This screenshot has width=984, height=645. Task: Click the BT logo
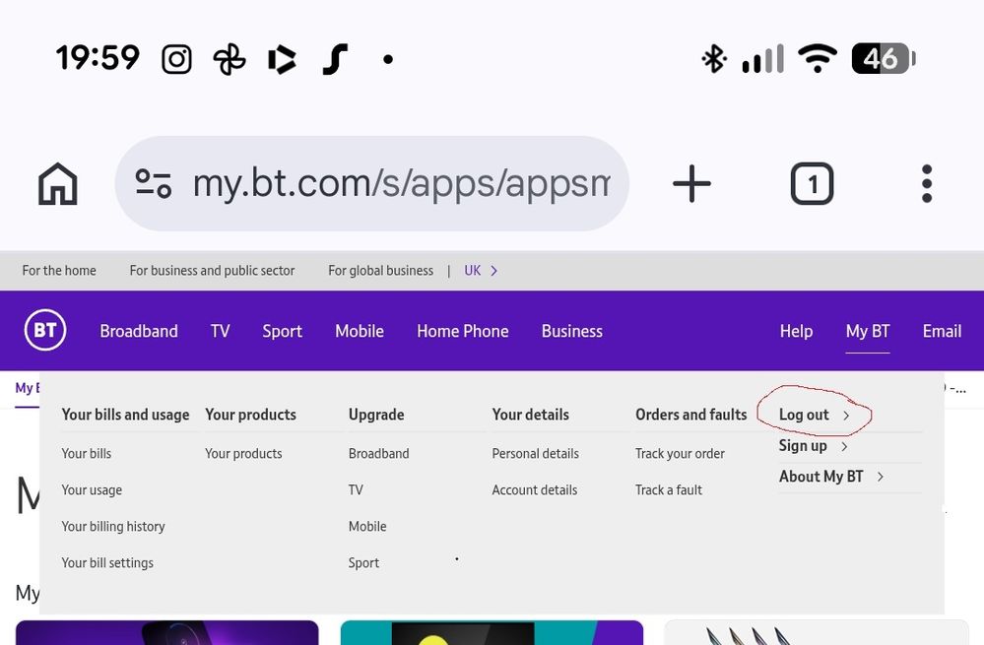point(45,330)
